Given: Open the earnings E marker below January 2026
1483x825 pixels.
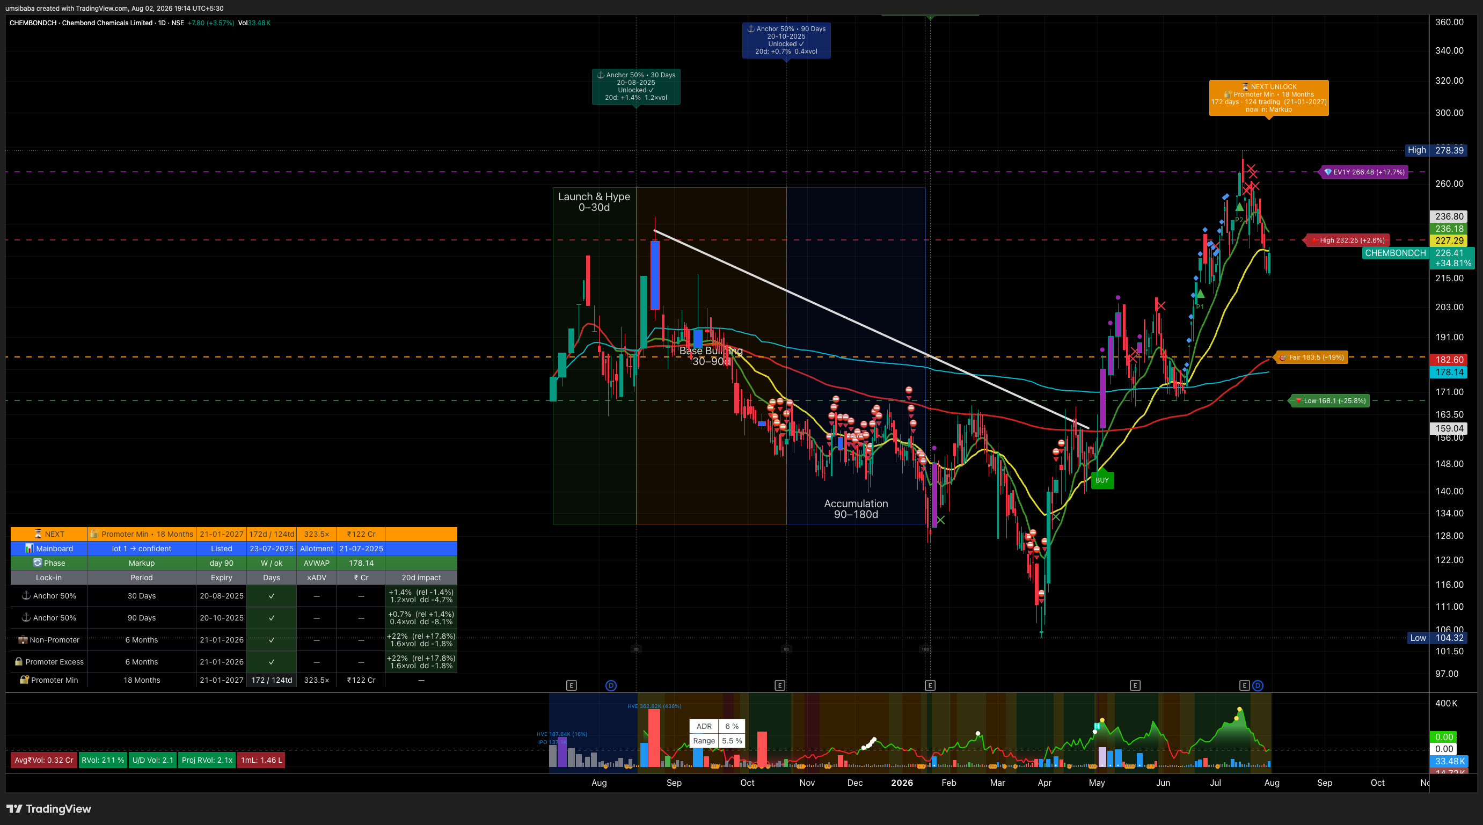Looking at the screenshot, I should tap(930, 685).
